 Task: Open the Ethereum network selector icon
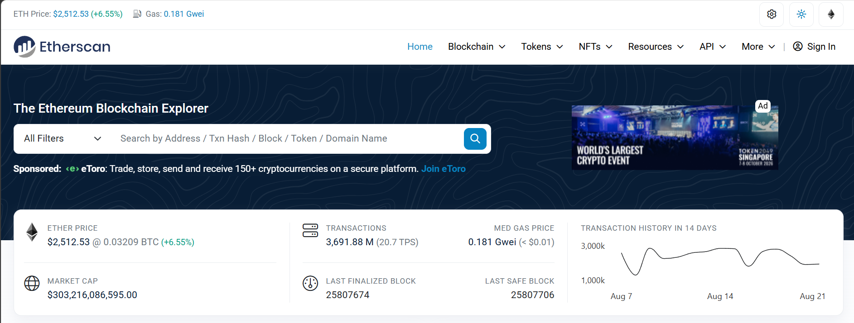pos(831,14)
